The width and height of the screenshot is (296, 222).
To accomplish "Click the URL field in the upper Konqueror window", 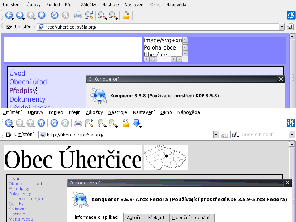I will click(x=158, y=27).
